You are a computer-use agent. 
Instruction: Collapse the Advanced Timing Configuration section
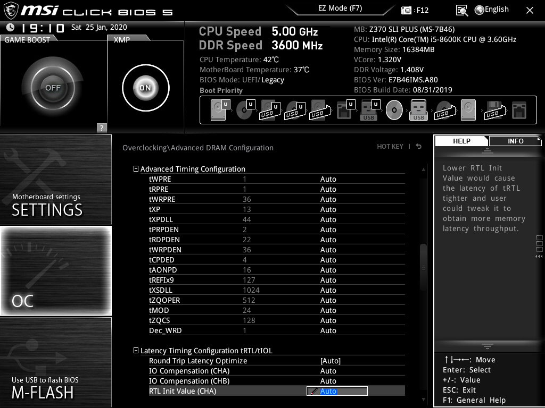click(136, 169)
